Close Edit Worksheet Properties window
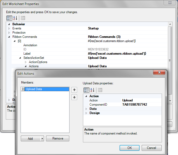The height and width of the screenshot is (155, 178). (170, 3)
